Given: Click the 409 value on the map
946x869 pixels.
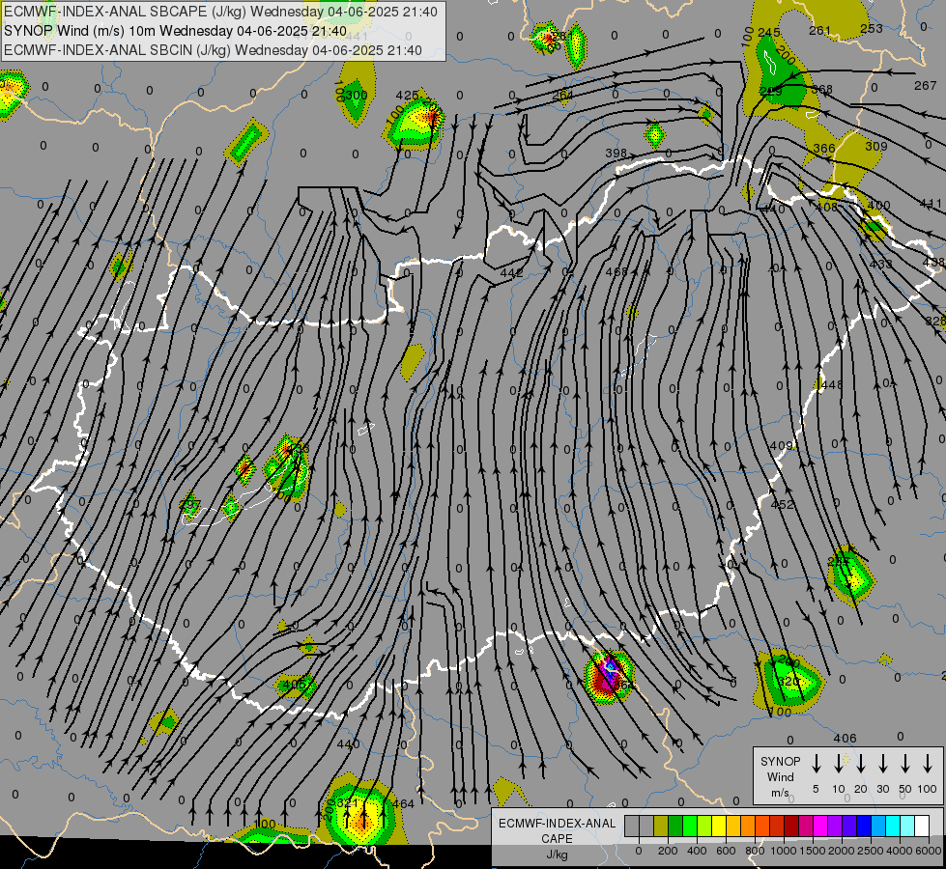Looking at the screenshot, I should [782, 446].
